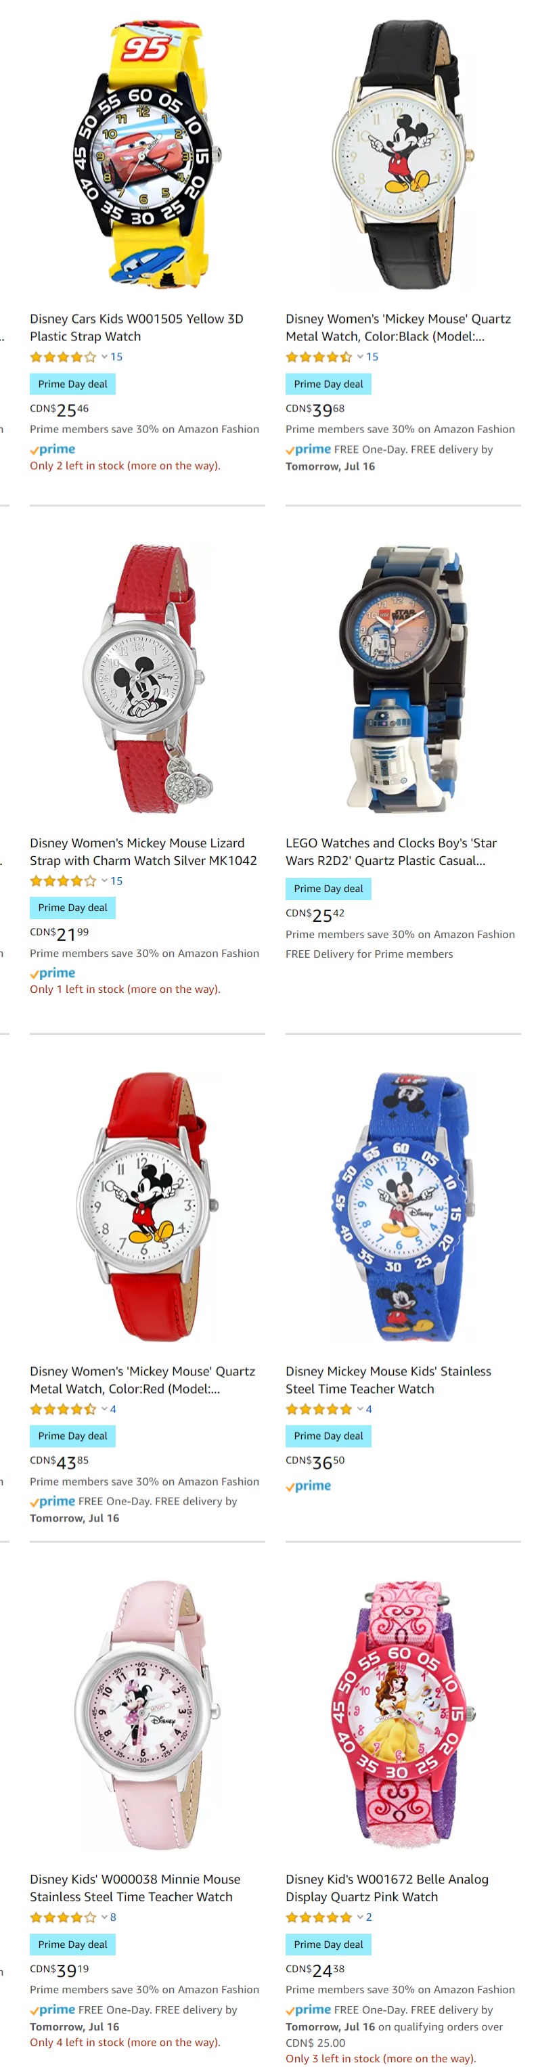538x2067 pixels.
Task: Expand ratings chevron for Disney Cars watch
Action: (104, 357)
